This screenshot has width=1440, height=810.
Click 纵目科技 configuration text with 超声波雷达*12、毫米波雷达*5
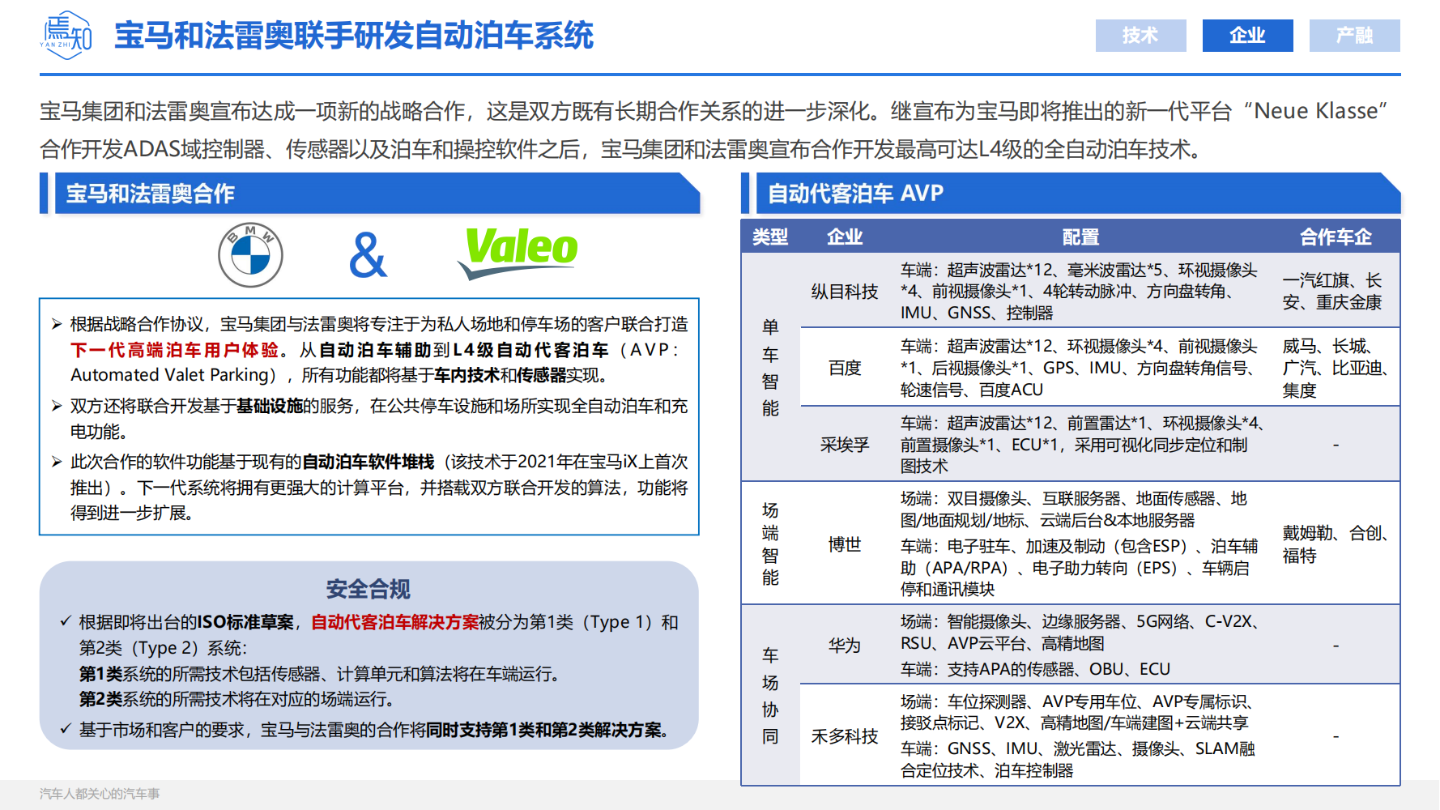[1079, 292]
